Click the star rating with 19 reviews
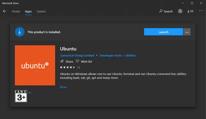The height and width of the screenshot is (119, 206). click(x=70, y=67)
